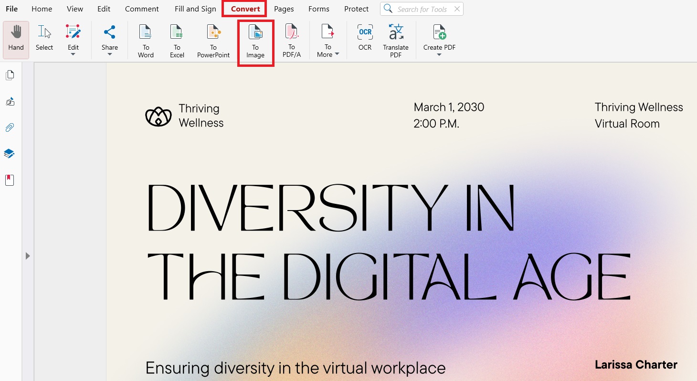Expand the Edit tool dropdown arrow
The height and width of the screenshot is (381, 697).
[x=73, y=54]
